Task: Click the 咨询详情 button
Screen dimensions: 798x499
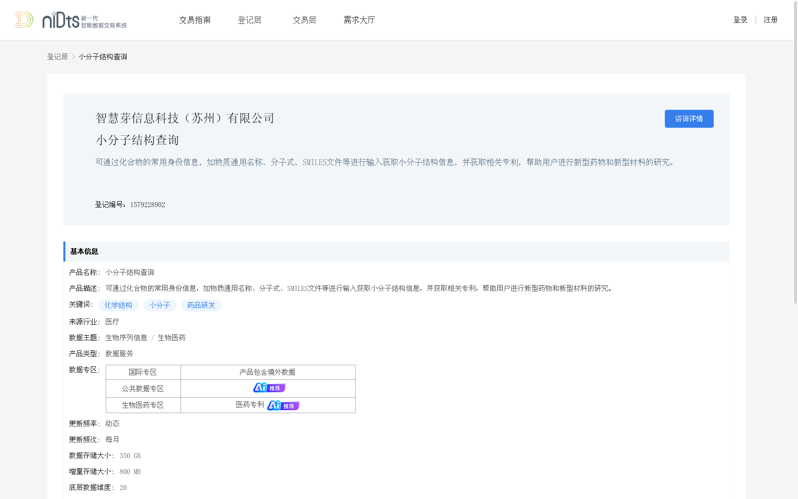Action: 689,119
